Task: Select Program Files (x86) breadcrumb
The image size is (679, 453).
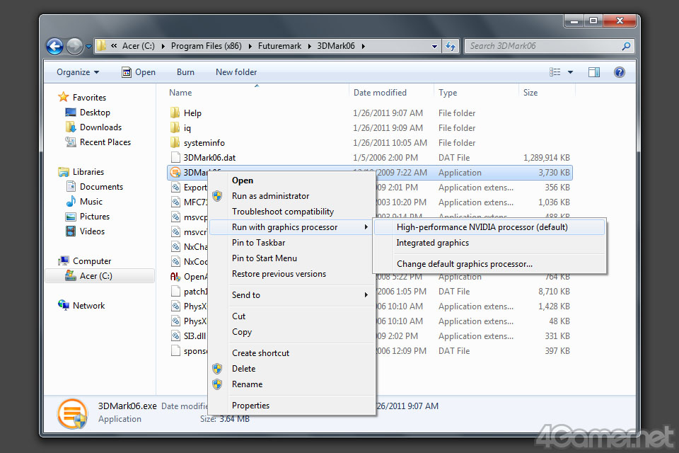Action: (x=206, y=46)
